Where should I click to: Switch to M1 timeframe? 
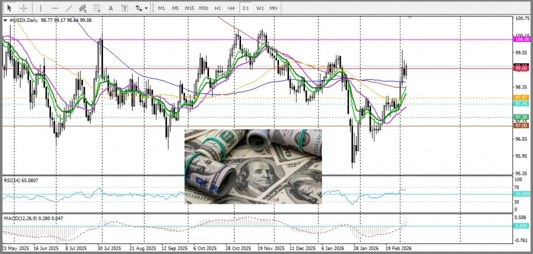[161, 8]
